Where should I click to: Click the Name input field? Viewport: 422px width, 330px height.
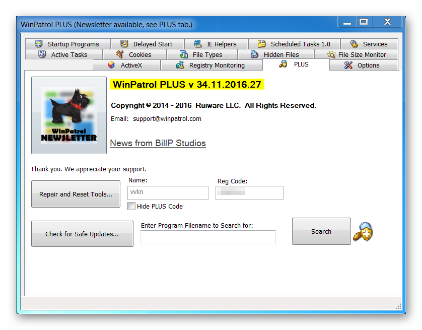168,193
